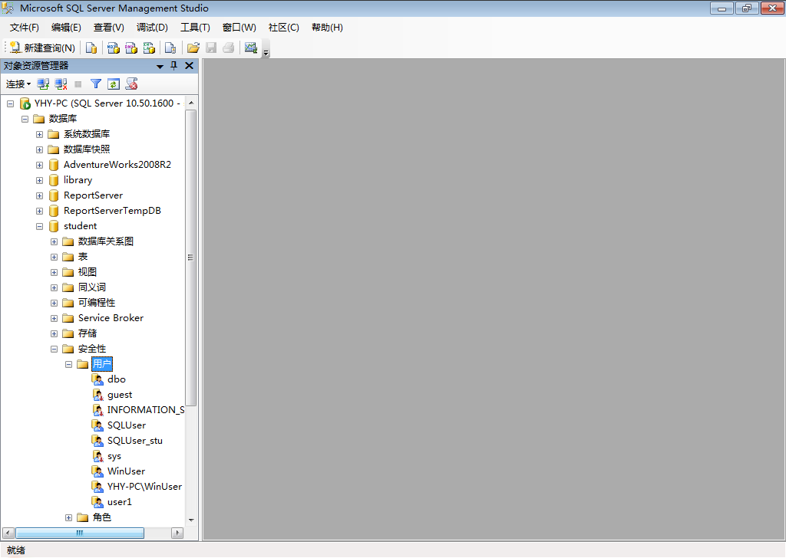
Task: Open Activity Monitor toolbar icon
Action: [251, 48]
